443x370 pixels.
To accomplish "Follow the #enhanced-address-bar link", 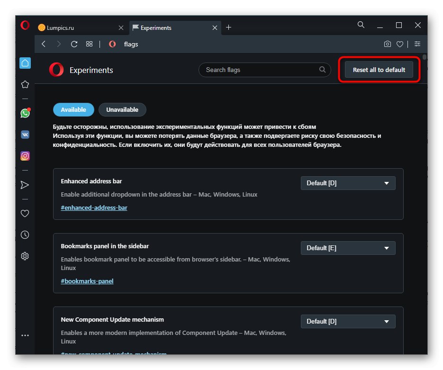I will pyautogui.click(x=94, y=208).
